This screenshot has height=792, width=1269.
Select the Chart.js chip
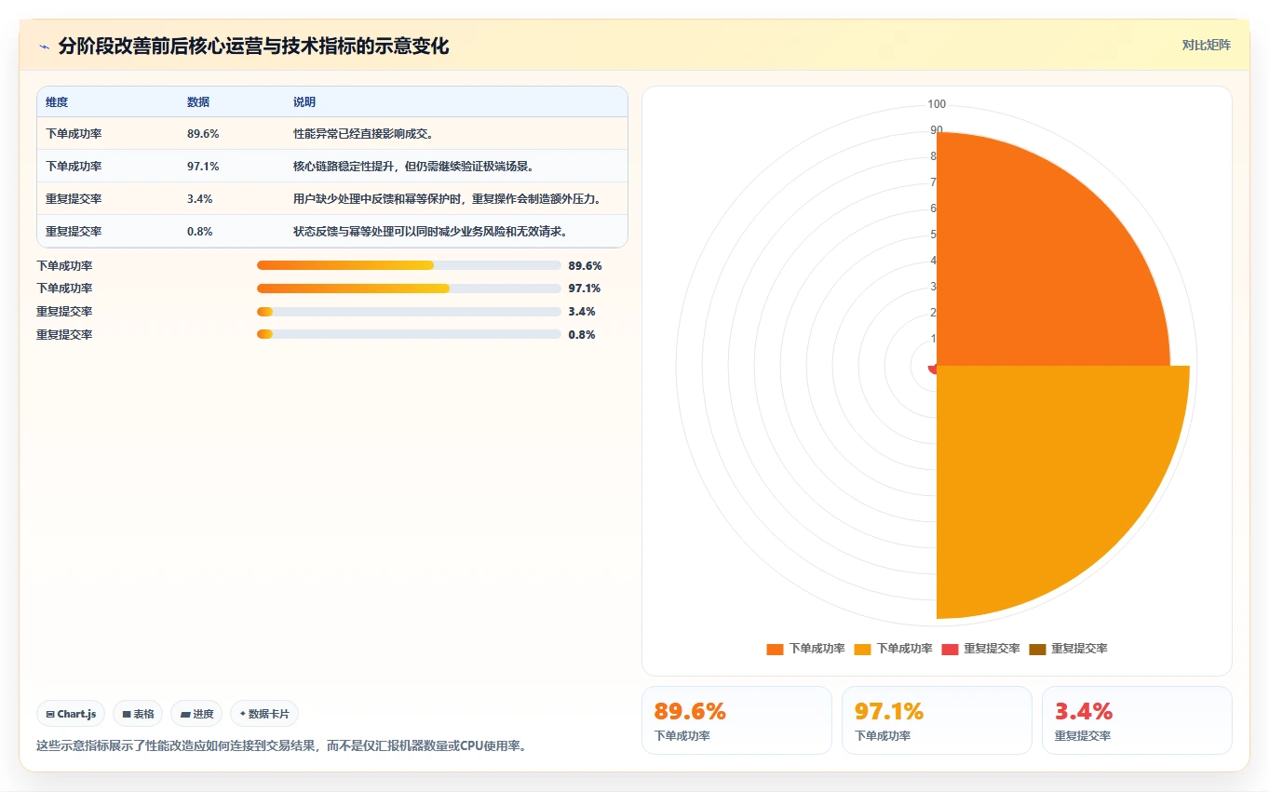(x=72, y=714)
